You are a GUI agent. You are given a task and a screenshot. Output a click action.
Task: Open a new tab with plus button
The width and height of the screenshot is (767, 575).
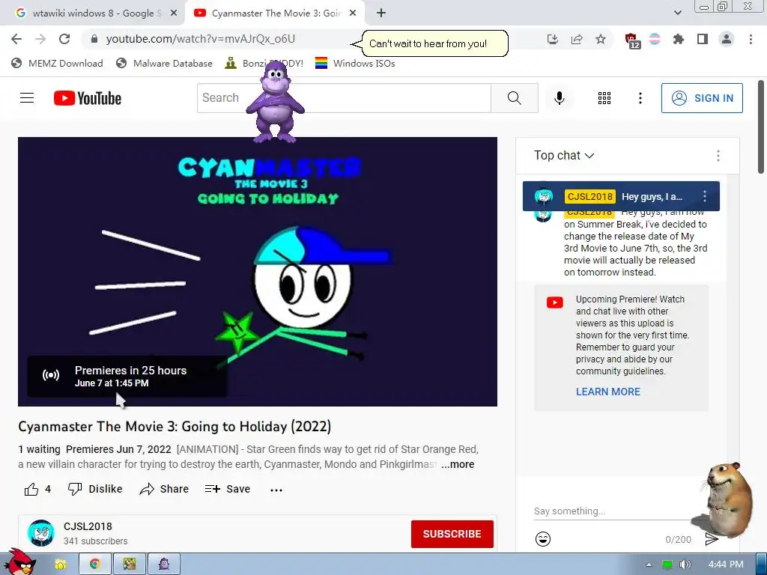tap(381, 13)
